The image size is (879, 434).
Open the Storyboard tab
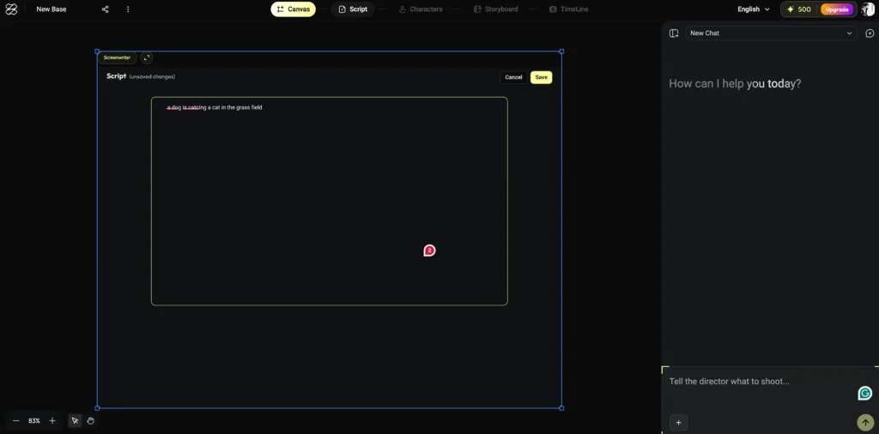495,9
